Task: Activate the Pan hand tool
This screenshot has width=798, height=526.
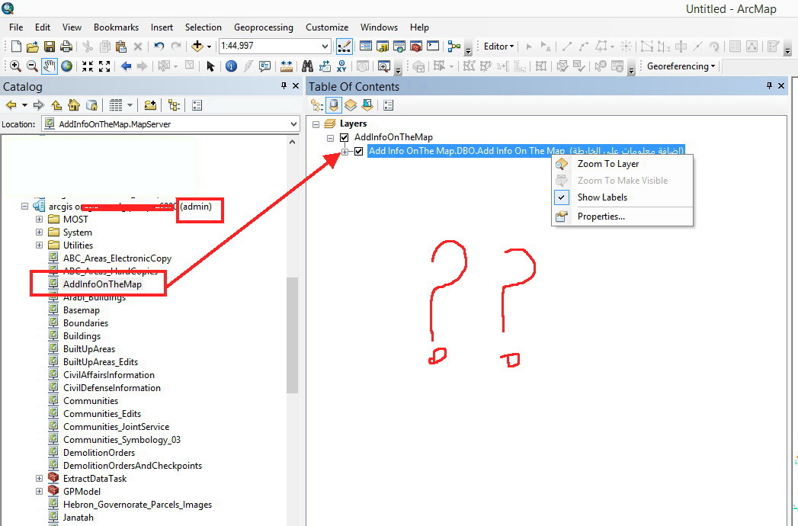Action: (50, 66)
